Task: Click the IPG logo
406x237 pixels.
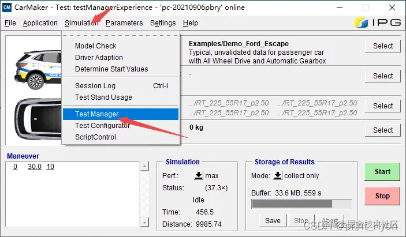Action: point(378,22)
